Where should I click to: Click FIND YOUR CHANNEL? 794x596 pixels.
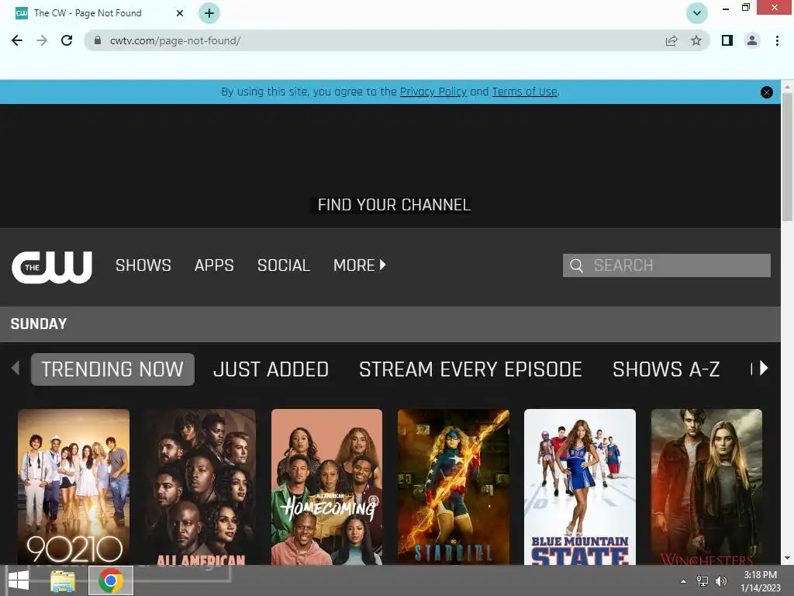click(394, 205)
